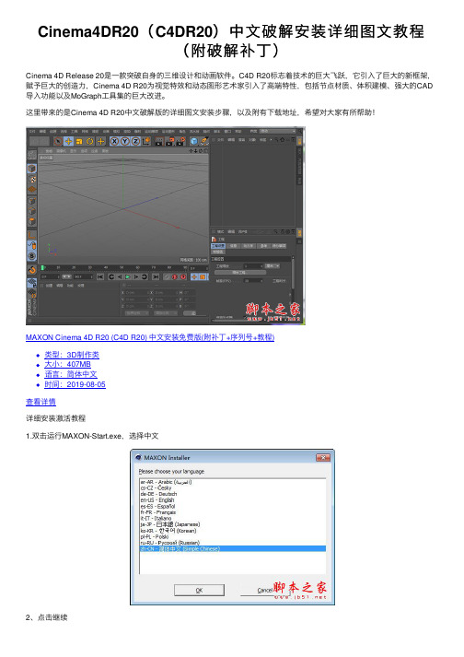Toggle the Y axis lock in Cinema 4D
Viewport: 464px width, 657px height.
[125, 141]
